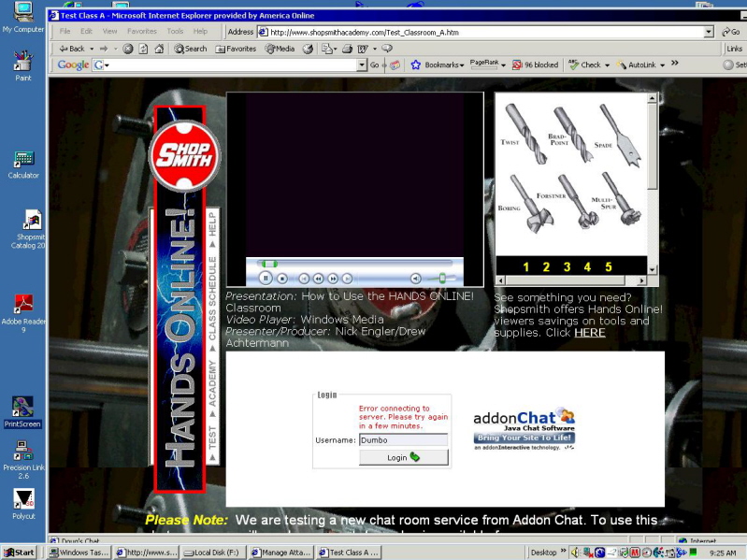Open the View menu
Screen dimensions: 747x560
[109, 31]
